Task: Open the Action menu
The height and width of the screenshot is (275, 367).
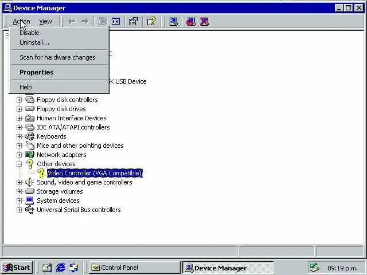Action: (21, 22)
